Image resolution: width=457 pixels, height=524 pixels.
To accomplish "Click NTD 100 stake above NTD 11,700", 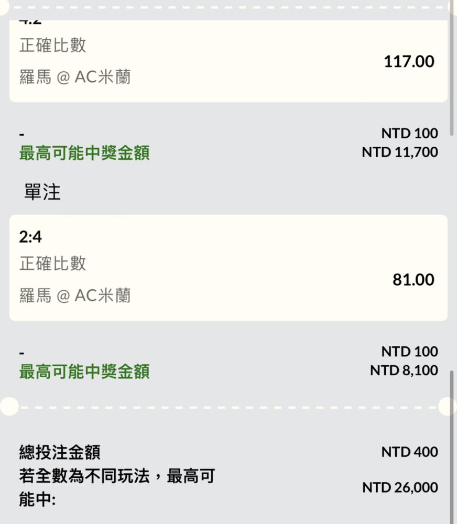I will [x=409, y=134].
